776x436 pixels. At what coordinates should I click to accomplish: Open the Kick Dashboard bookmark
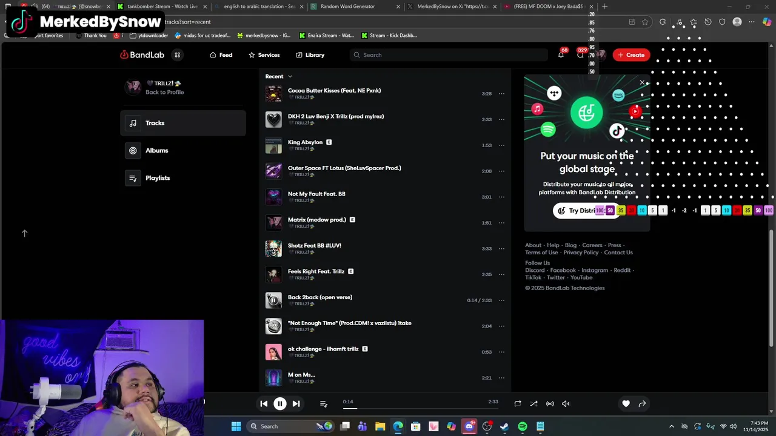click(389, 36)
